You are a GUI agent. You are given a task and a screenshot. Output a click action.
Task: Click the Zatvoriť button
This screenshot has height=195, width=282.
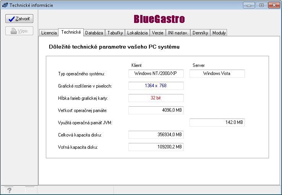(x=19, y=18)
